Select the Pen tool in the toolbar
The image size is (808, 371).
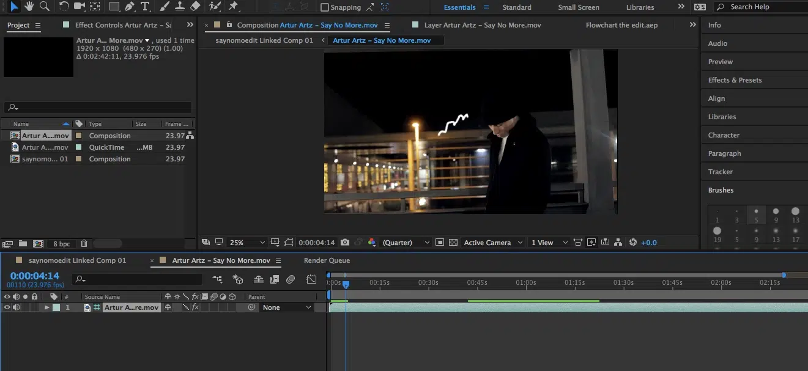coord(130,6)
